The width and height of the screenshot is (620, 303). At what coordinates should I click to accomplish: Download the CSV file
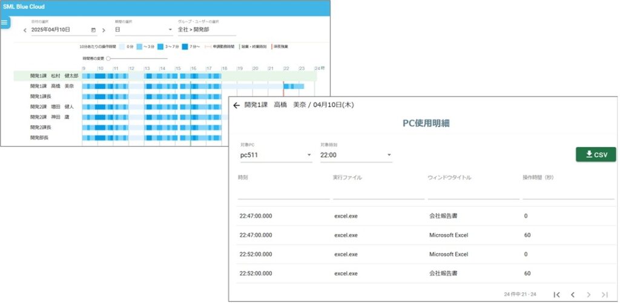pyautogui.click(x=595, y=154)
